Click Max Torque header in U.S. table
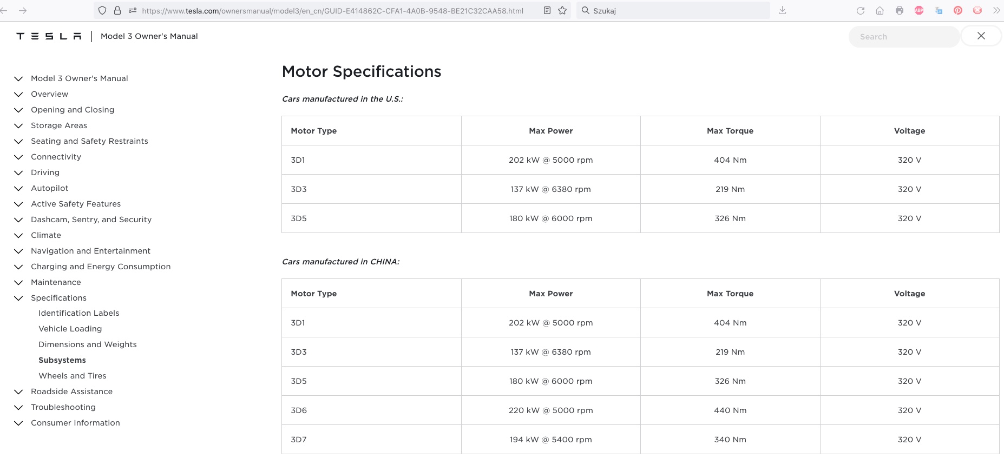This screenshot has height=465, width=1004. tap(730, 131)
